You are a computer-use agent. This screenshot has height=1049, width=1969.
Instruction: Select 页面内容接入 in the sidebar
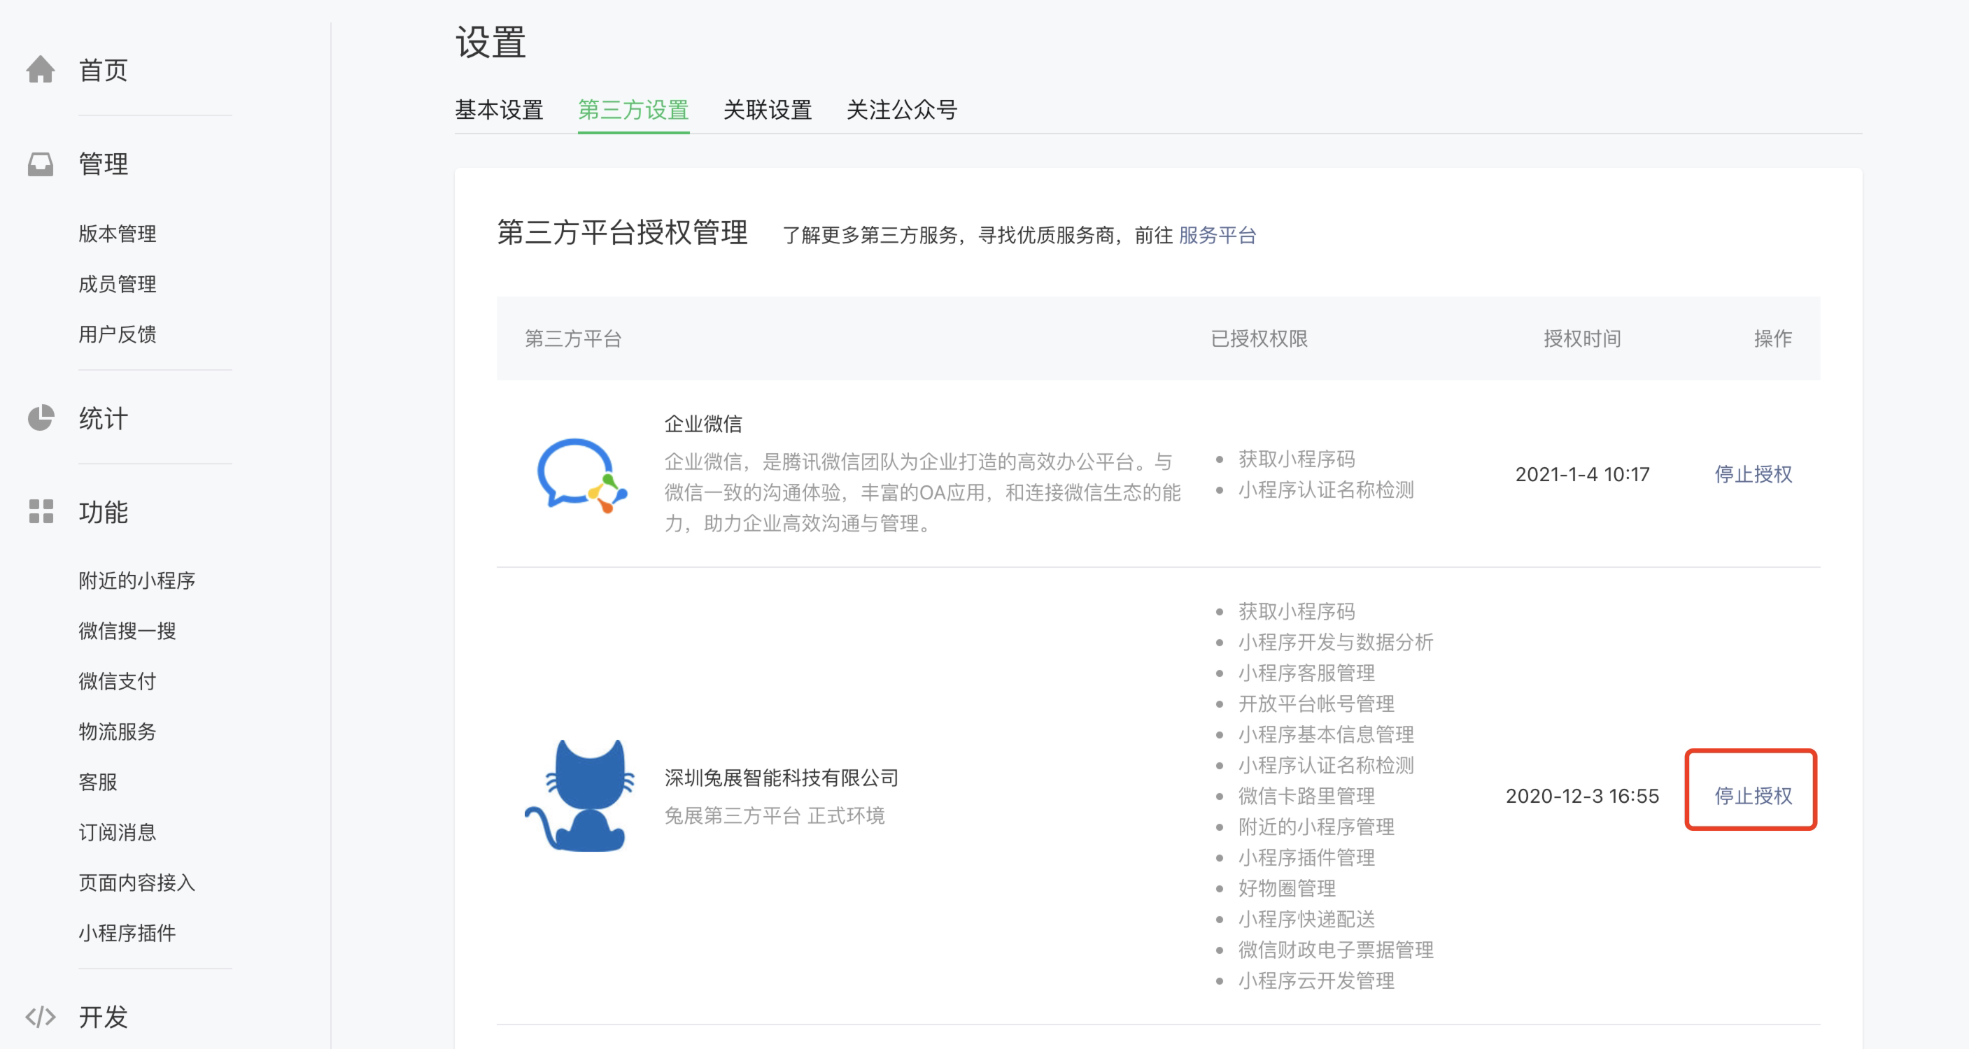[x=138, y=883]
